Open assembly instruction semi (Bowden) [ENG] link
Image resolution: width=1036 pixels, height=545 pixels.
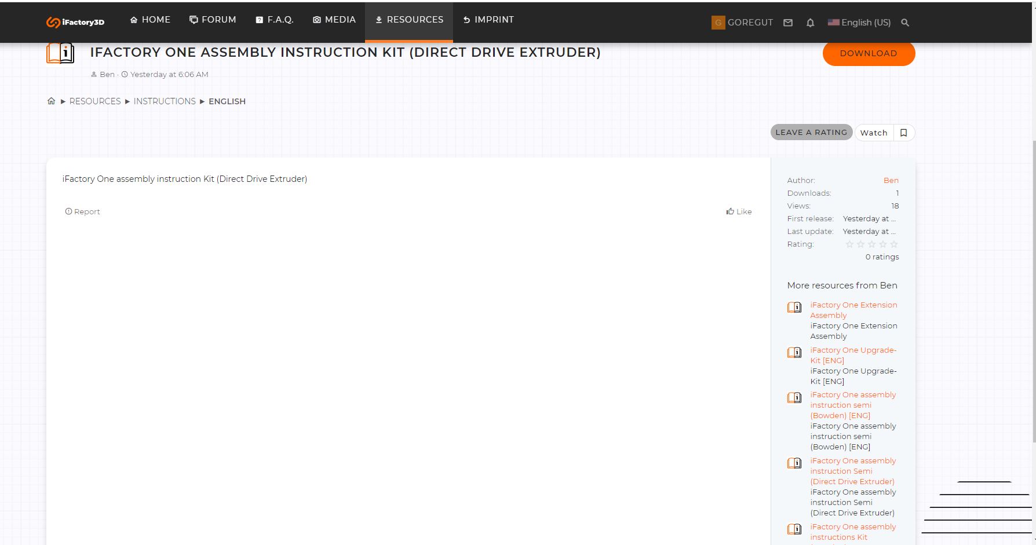coord(853,405)
